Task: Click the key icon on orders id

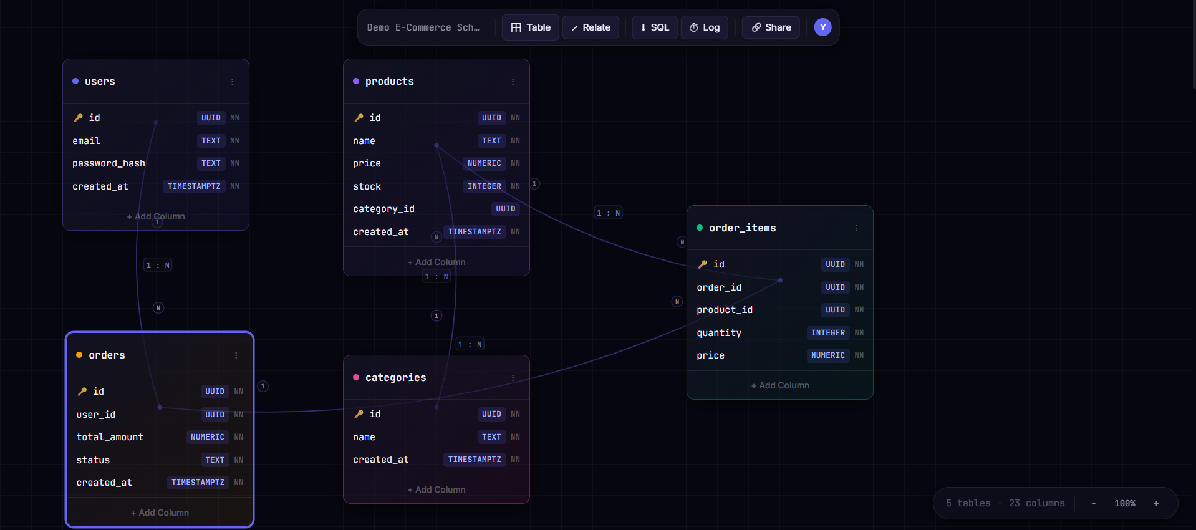Action: 82,392
